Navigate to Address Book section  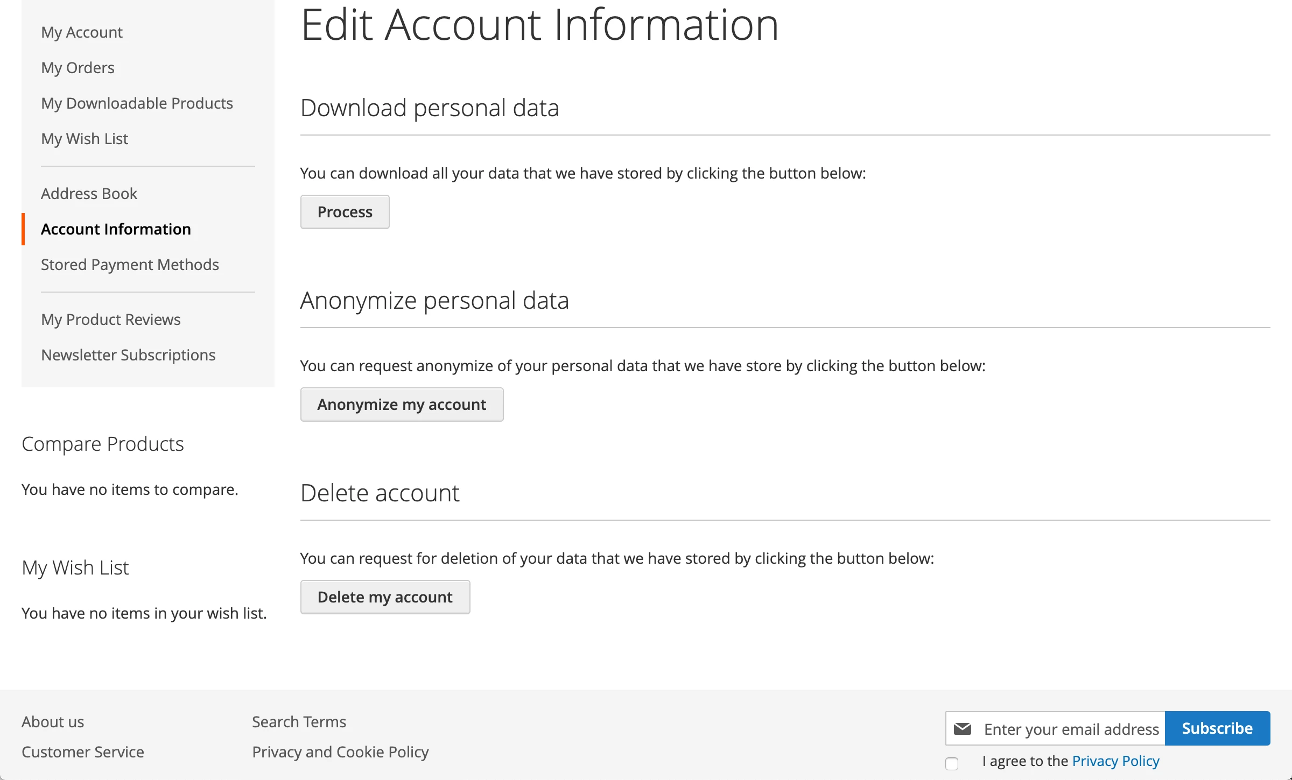[x=90, y=194]
